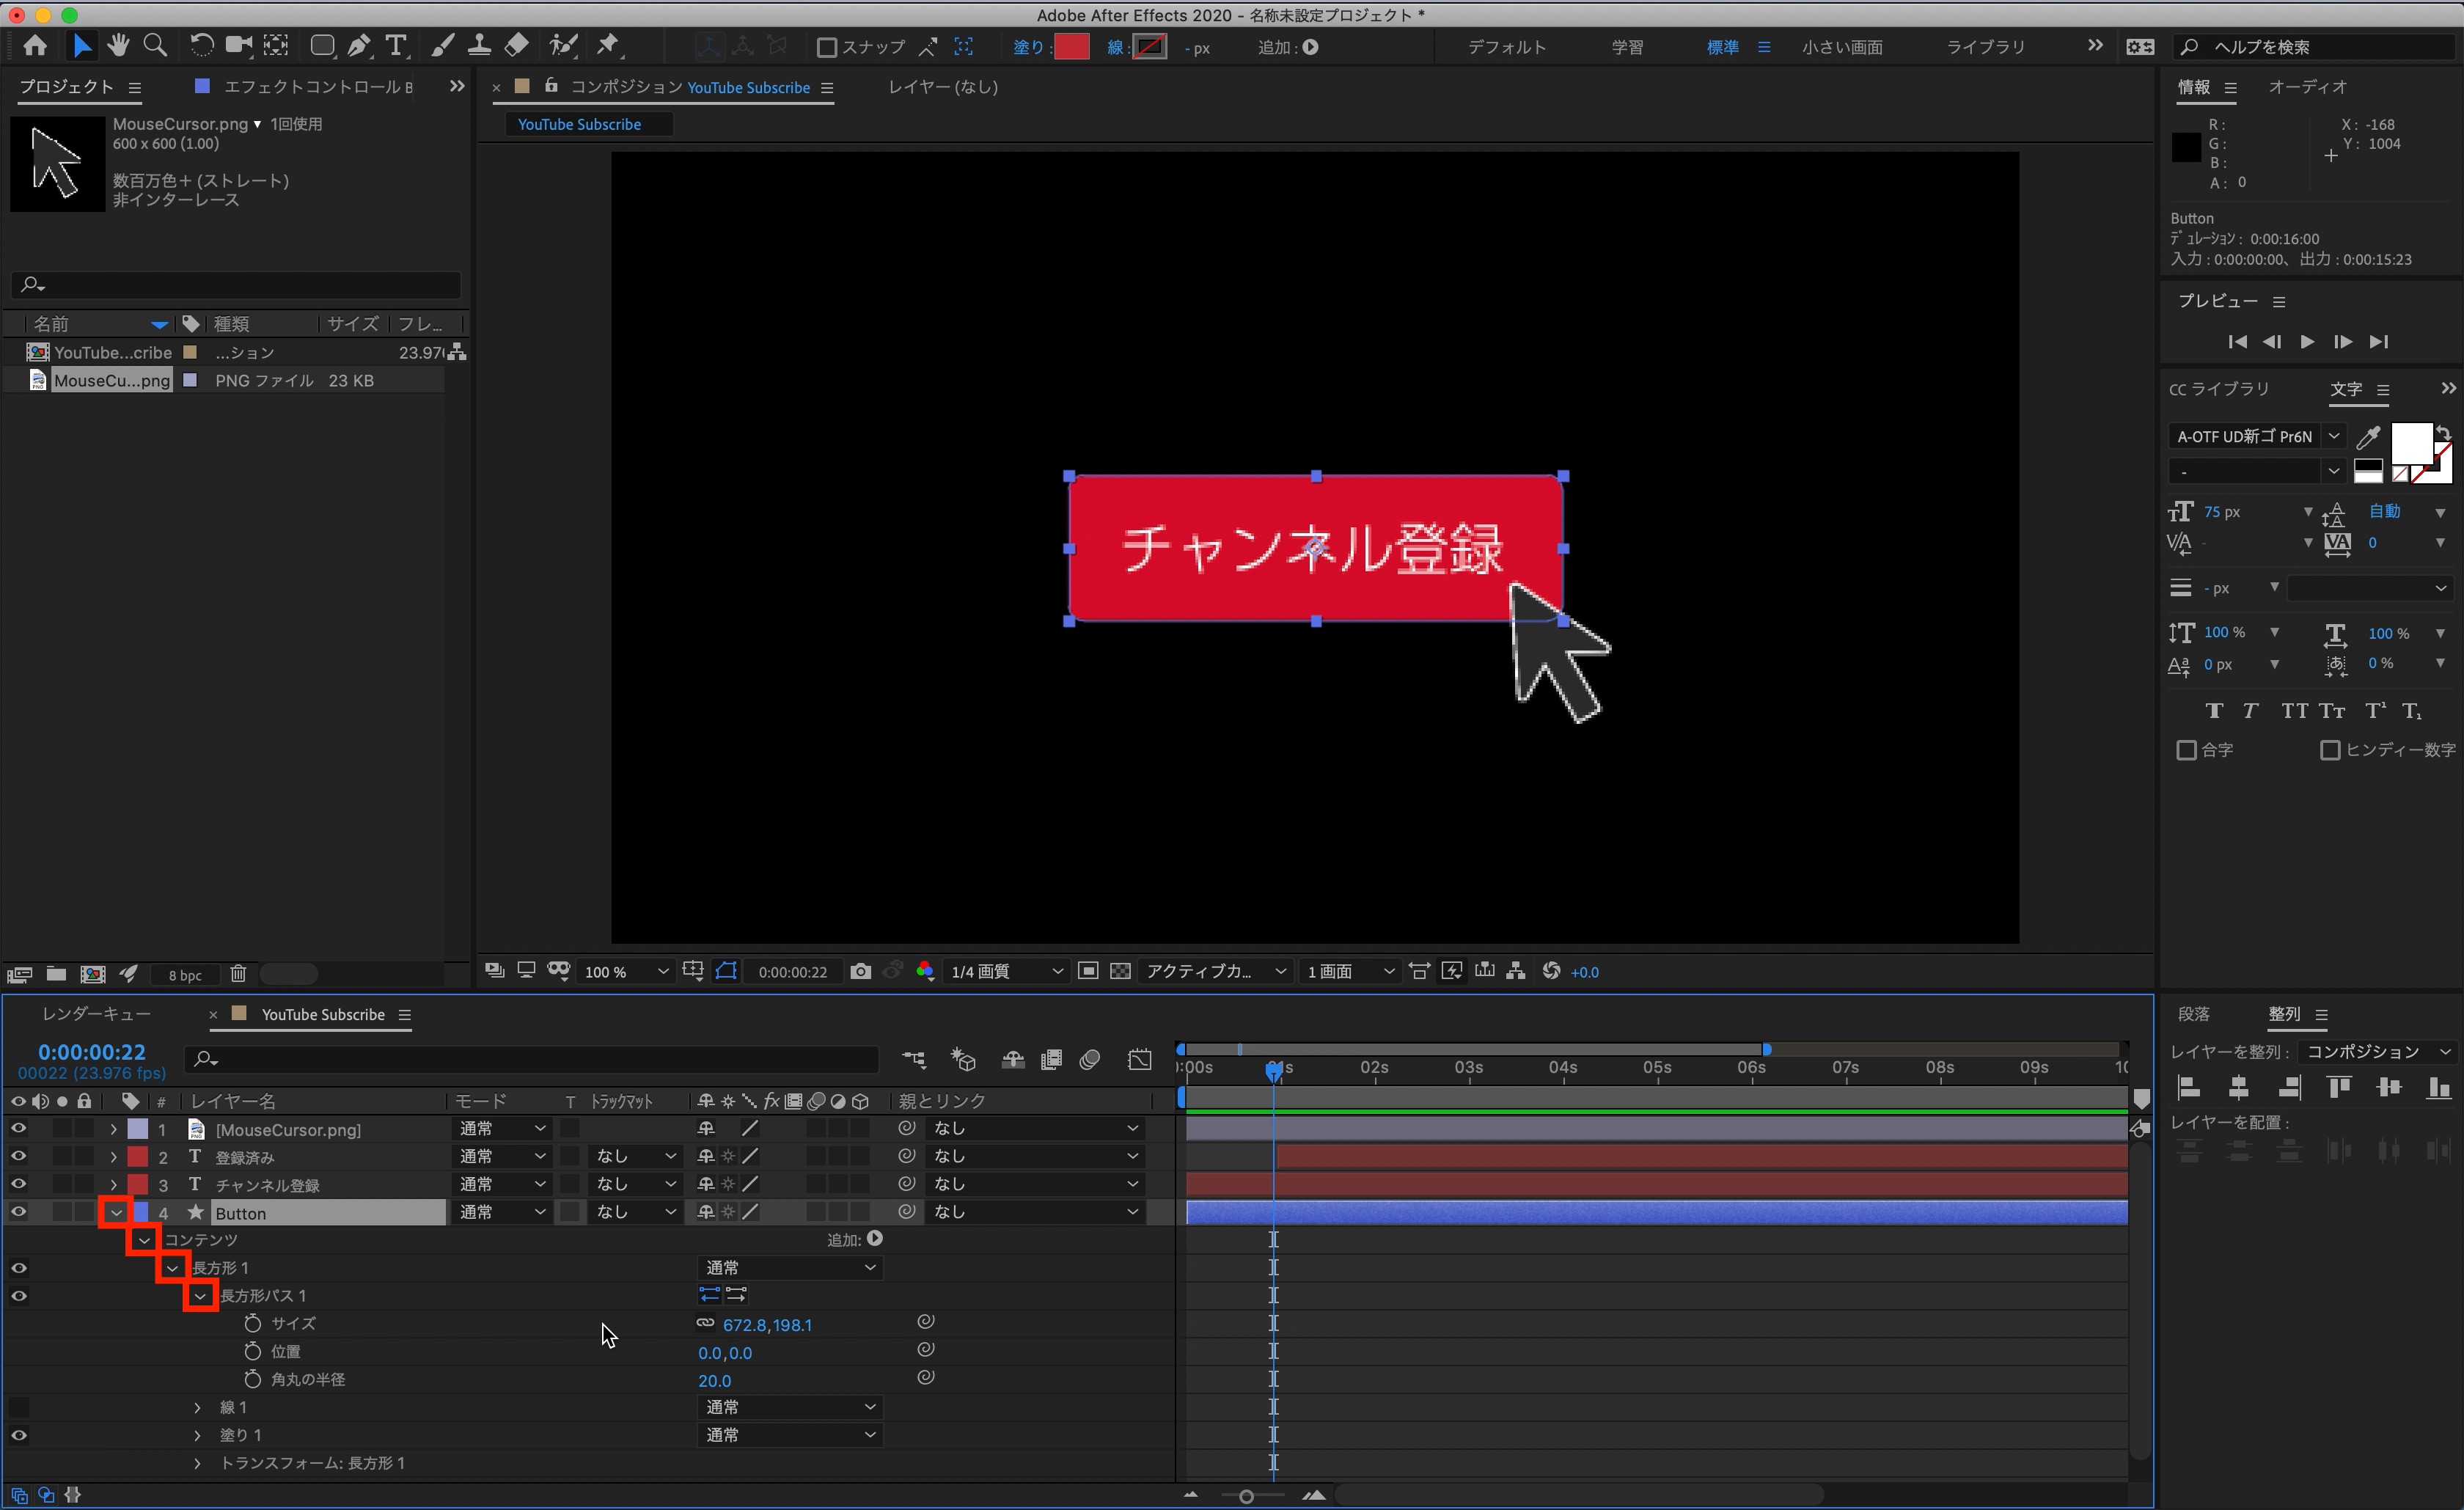
Task: Open the A-OTF UD新ゴ font dropdown
Action: point(2333,436)
